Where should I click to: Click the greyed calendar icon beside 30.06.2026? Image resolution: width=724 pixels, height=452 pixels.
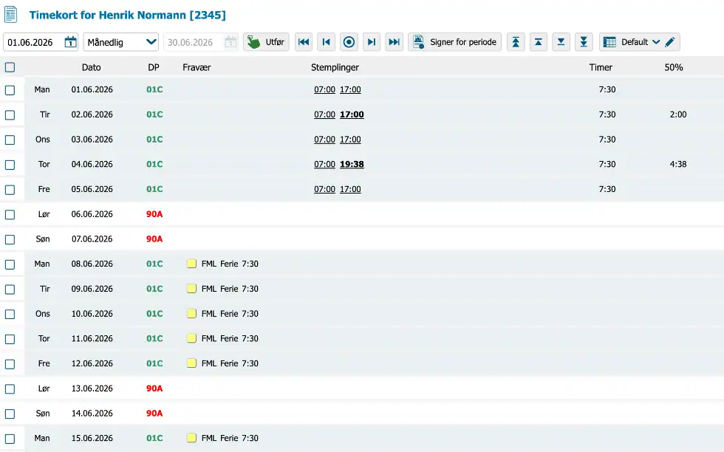pos(230,42)
